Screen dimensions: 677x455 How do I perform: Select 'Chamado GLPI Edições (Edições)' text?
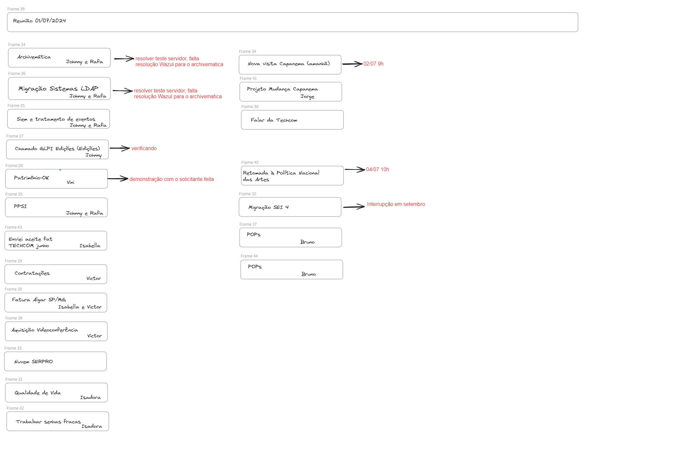[x=57, y=149]
